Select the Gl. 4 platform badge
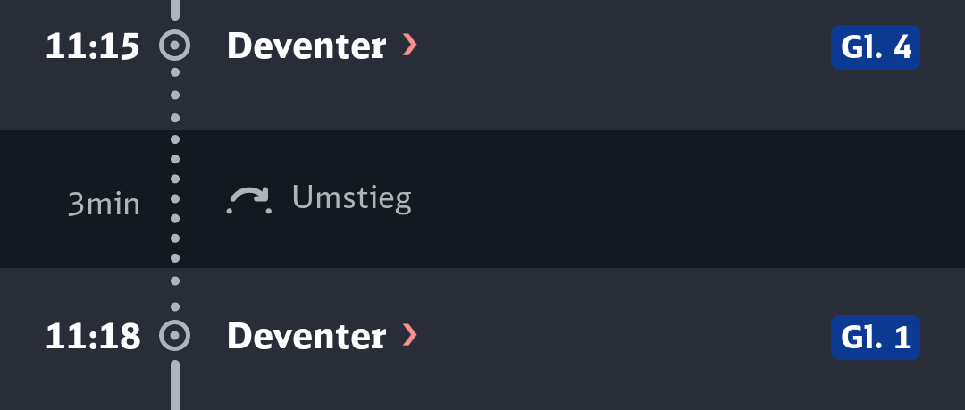Viewport: 965px width, 410px height. 875,47
